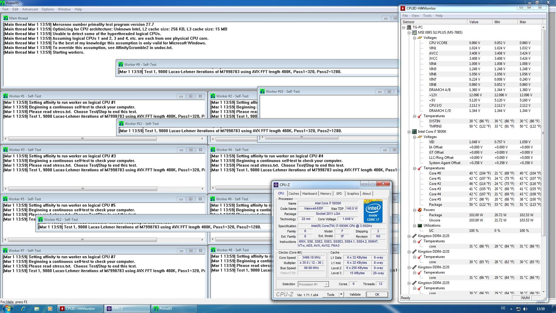The image size is (556, 313).
Task: Switch to CPUID HWMonitor taskbar button
Action: [x=80, y=309]
